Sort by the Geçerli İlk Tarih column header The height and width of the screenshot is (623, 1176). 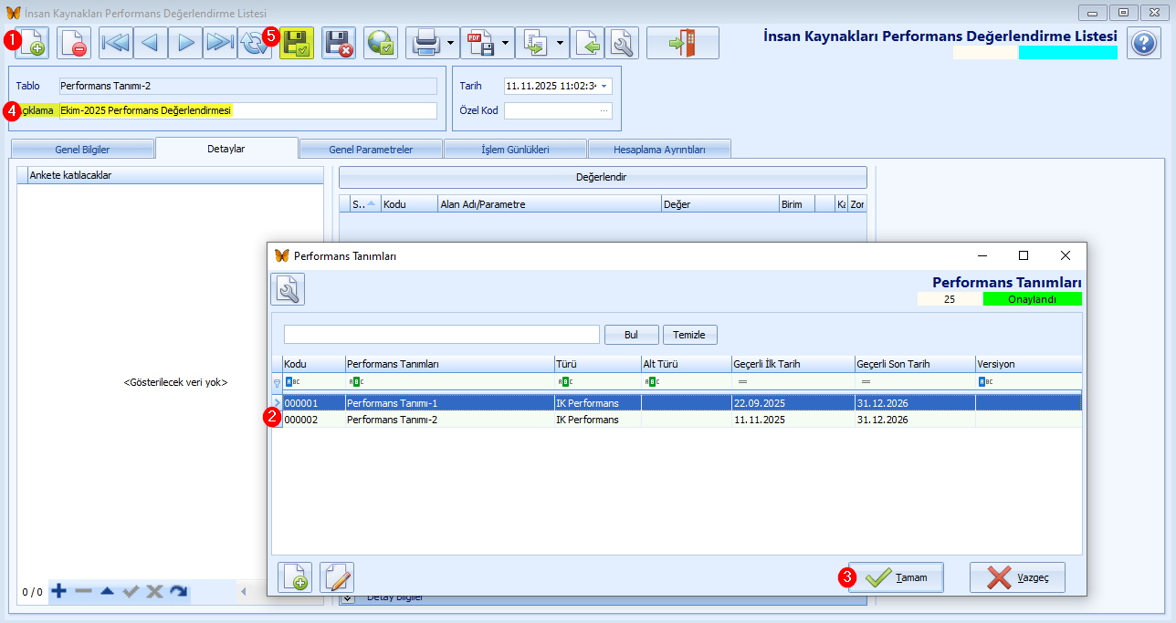click(x=792, y=364)
